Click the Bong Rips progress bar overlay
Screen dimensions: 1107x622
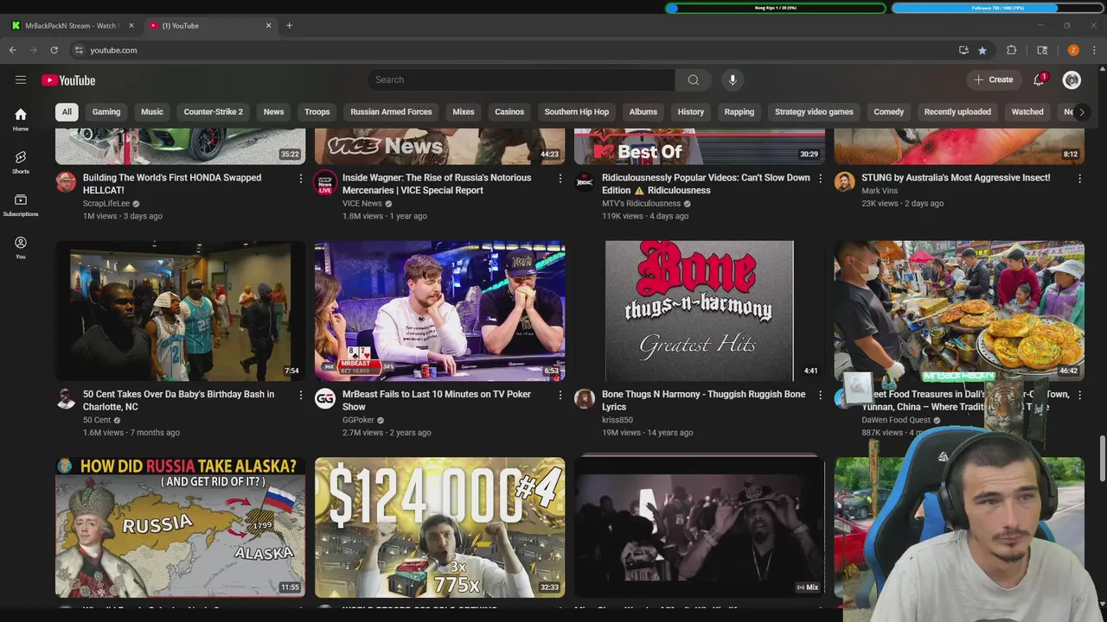(776, 8)
